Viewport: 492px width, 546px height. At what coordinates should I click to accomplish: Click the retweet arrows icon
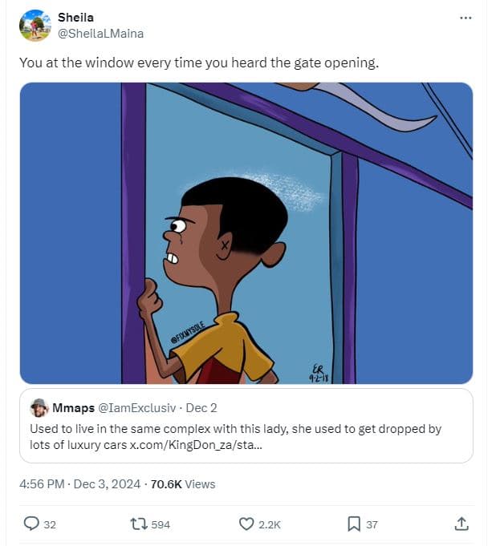coord(138,524)
